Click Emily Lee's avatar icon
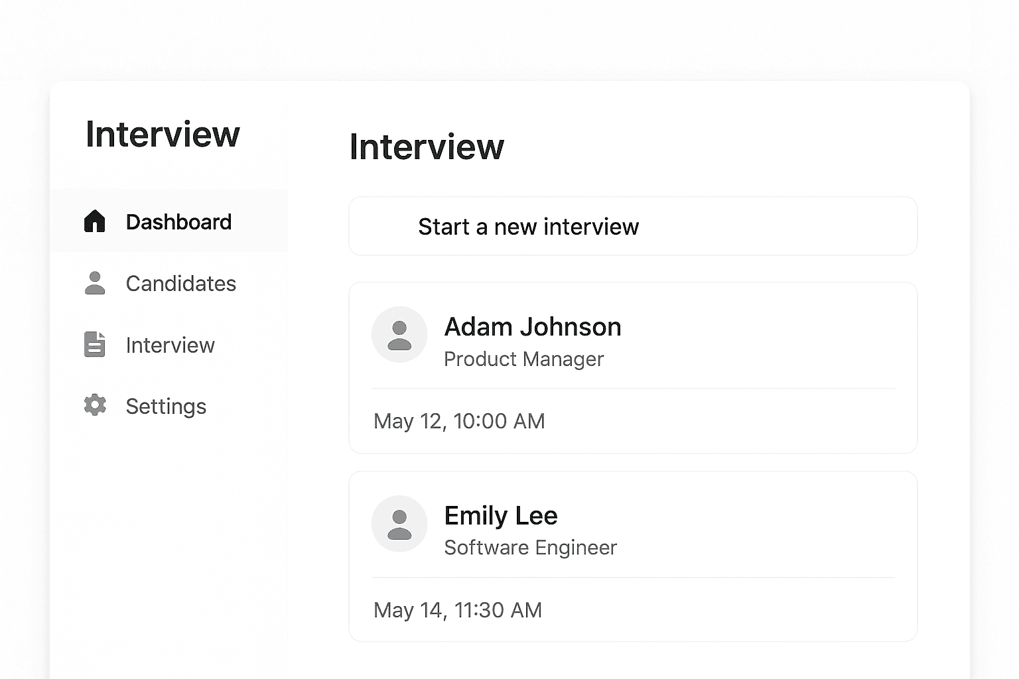Image resolution: width=1019 pixels, height=679 pixels. coord(399,524)
